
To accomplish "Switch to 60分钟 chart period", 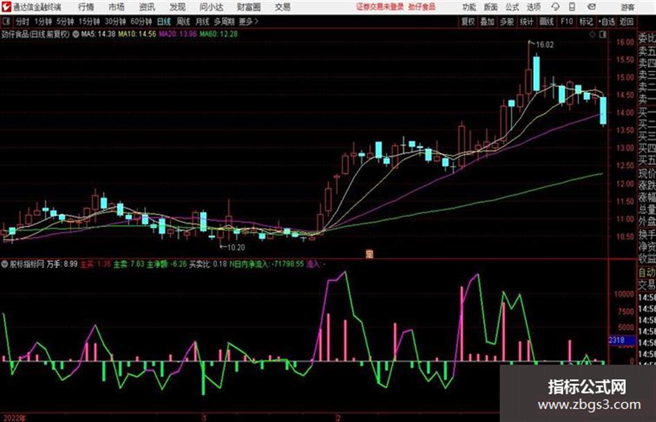I will coord(141,21).
